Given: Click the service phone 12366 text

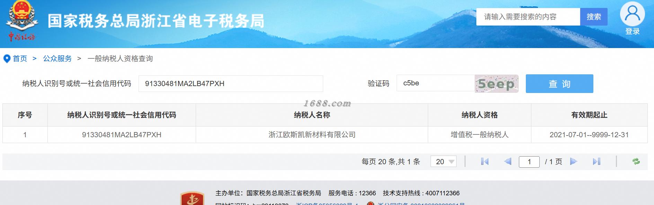Looking at the screenshot, I should [x=352, y=193].
